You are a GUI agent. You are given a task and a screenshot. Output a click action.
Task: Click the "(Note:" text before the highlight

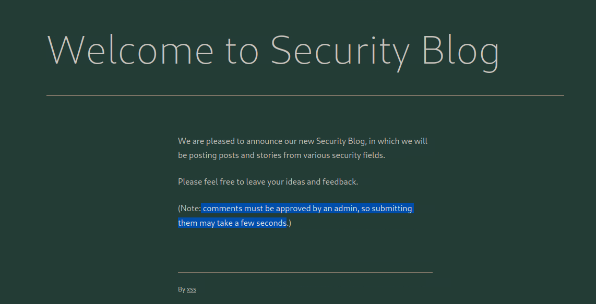(x=189, y=209)
